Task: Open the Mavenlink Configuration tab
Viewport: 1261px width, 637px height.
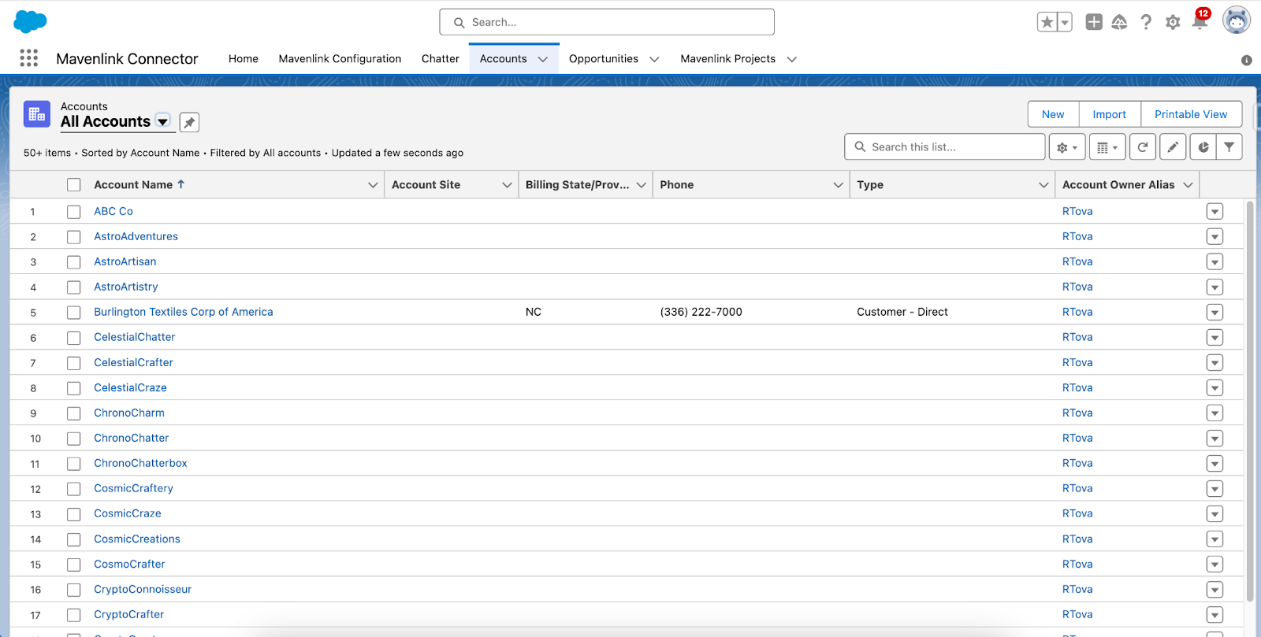Action: (x=340, y=59)
